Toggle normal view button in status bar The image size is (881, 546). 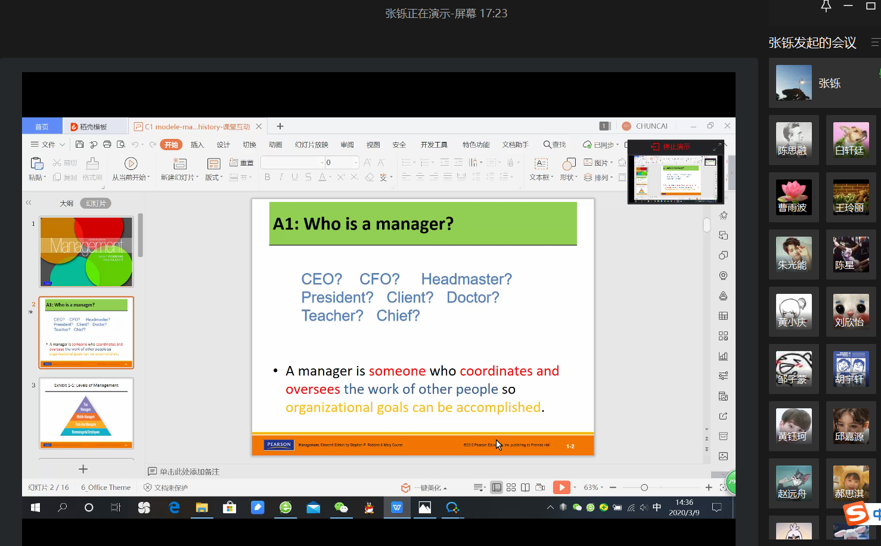click(x=497, y=488)
